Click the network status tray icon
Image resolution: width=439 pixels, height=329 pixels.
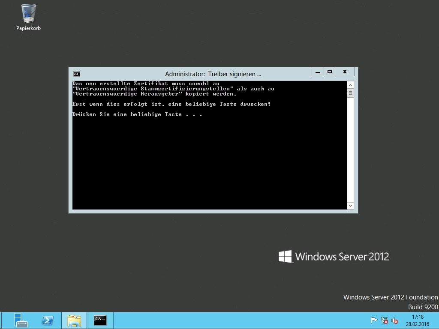[385, 320]
